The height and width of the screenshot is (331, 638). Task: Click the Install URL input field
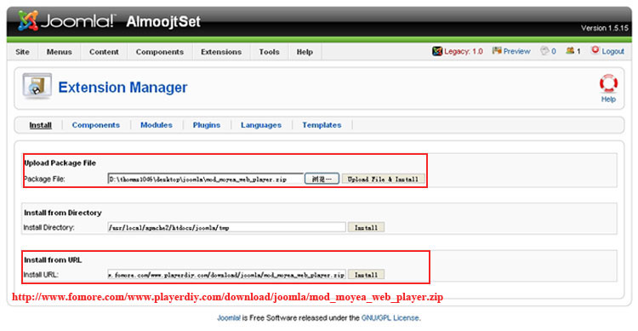tap(226, 274)
